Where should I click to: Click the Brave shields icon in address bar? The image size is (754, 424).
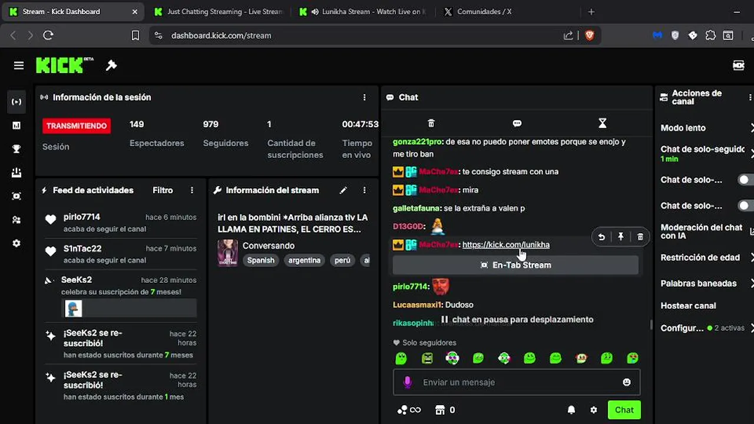point(590,35)
